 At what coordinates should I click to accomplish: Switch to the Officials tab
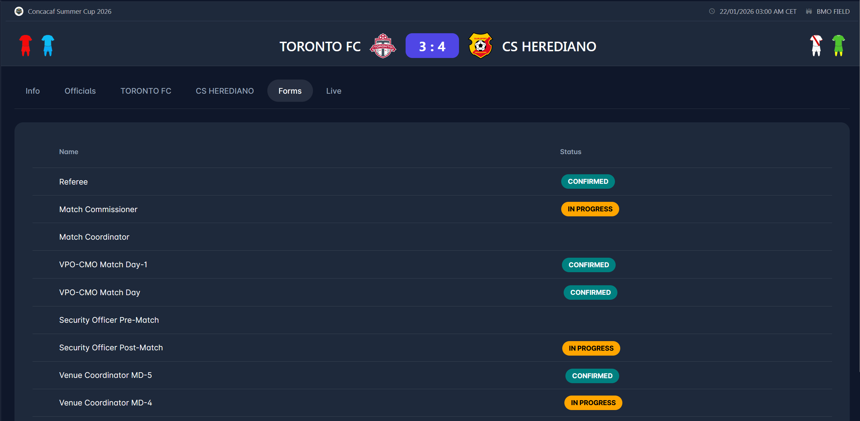click(80, 91)
